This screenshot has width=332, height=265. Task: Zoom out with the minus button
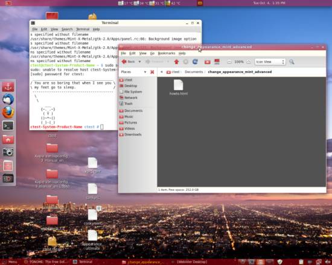[229, 61]
